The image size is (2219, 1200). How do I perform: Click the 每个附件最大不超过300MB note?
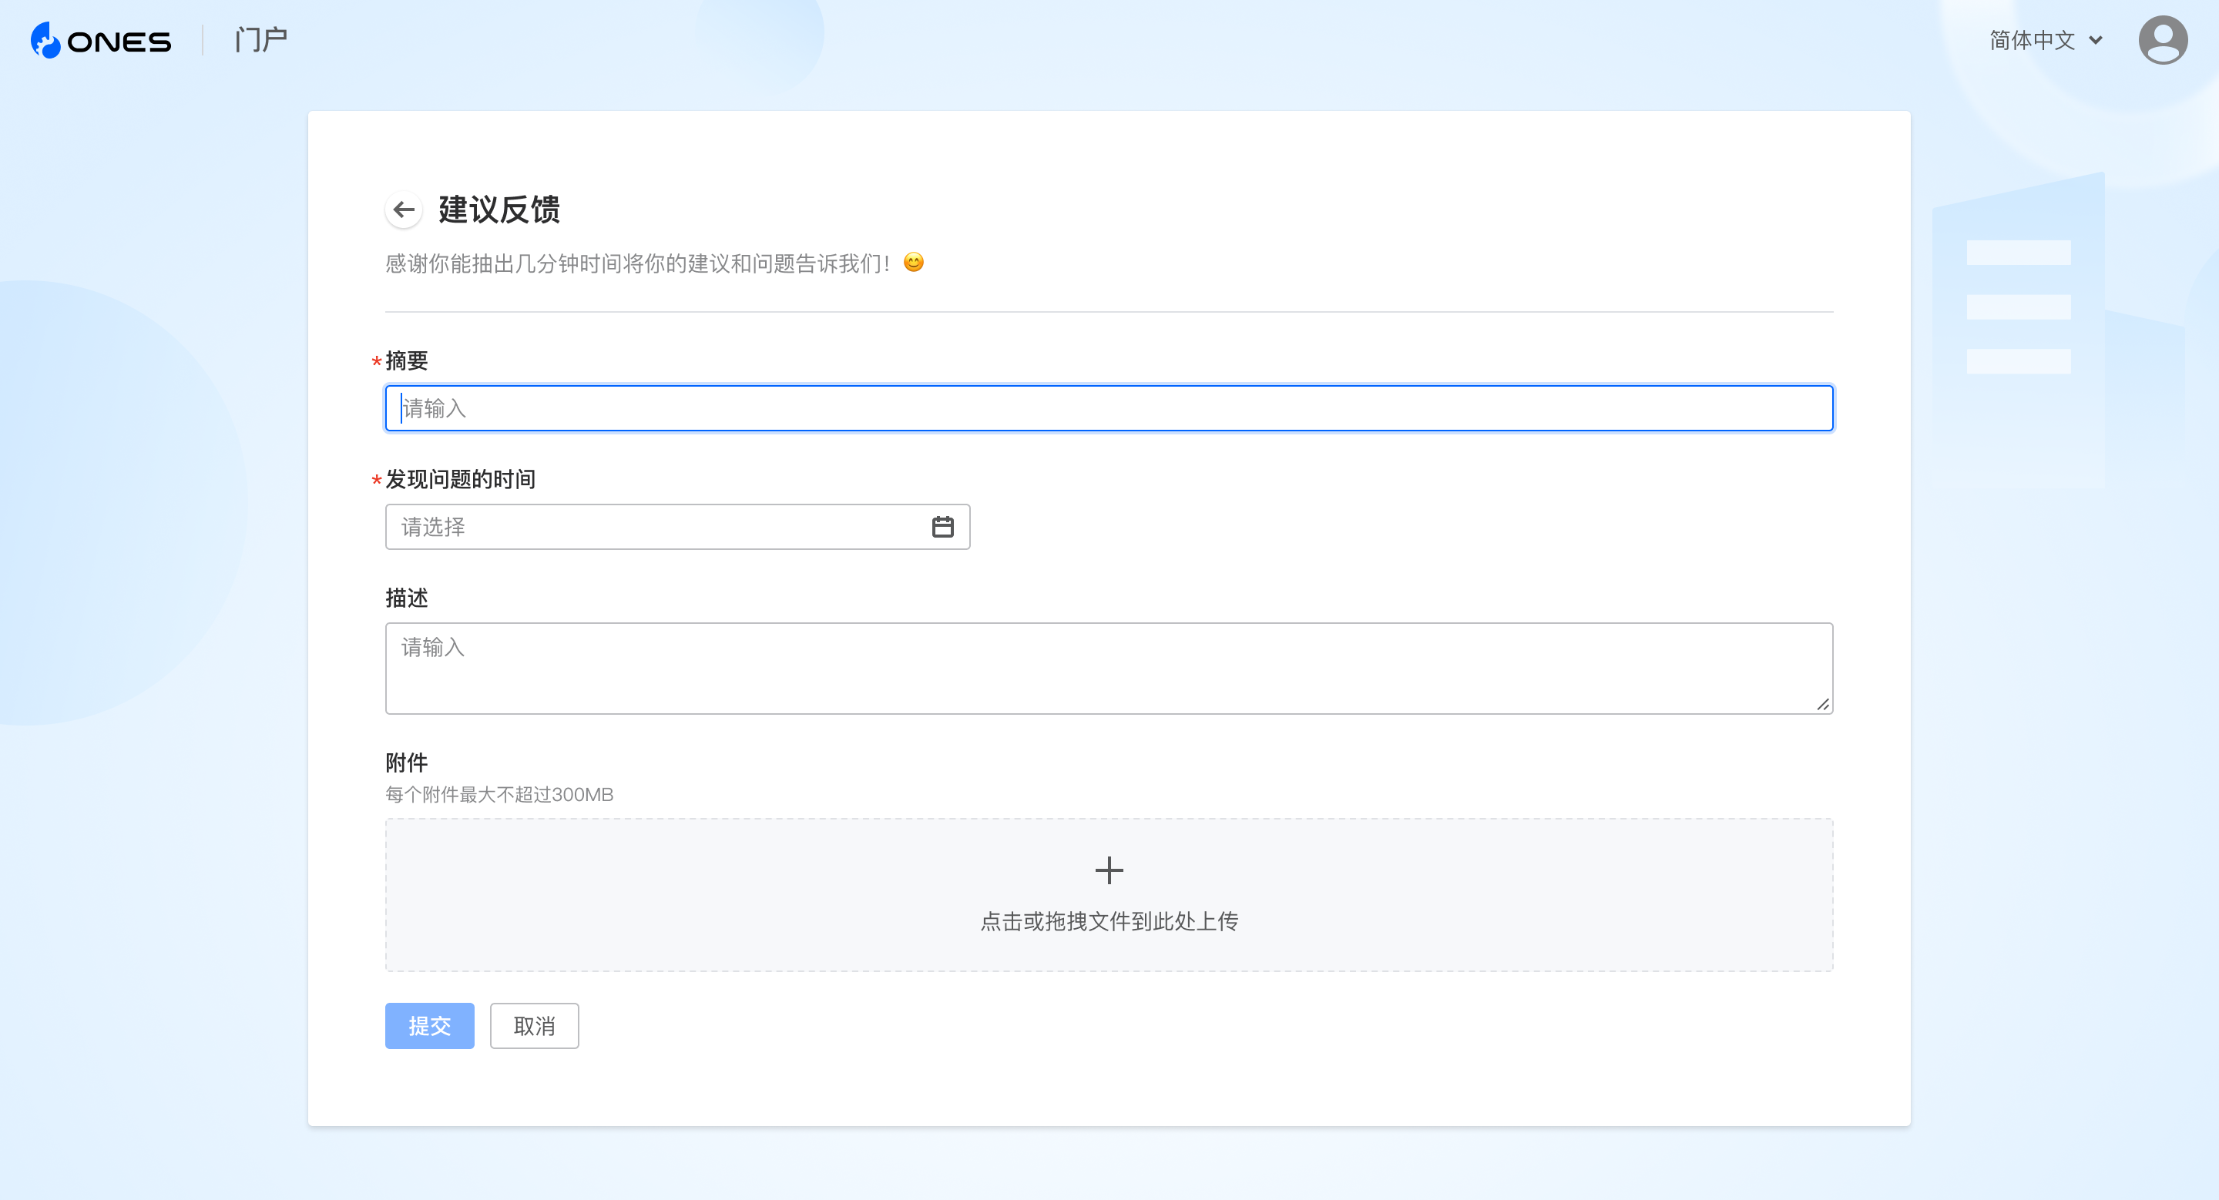coord(499,795)
